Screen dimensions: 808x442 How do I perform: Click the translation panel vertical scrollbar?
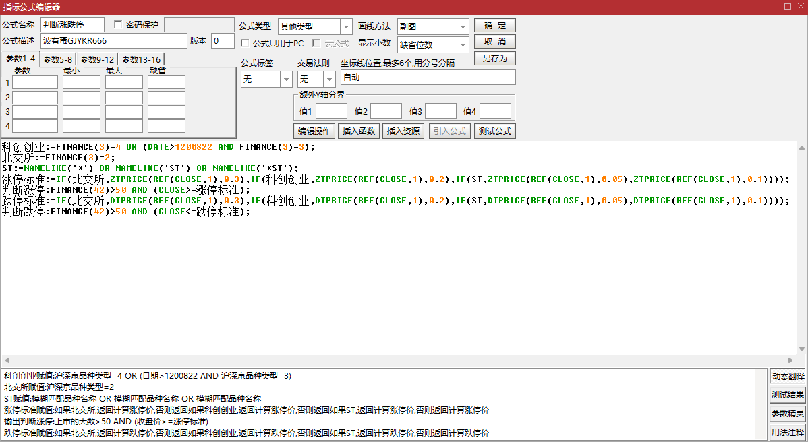coord(761,399)
